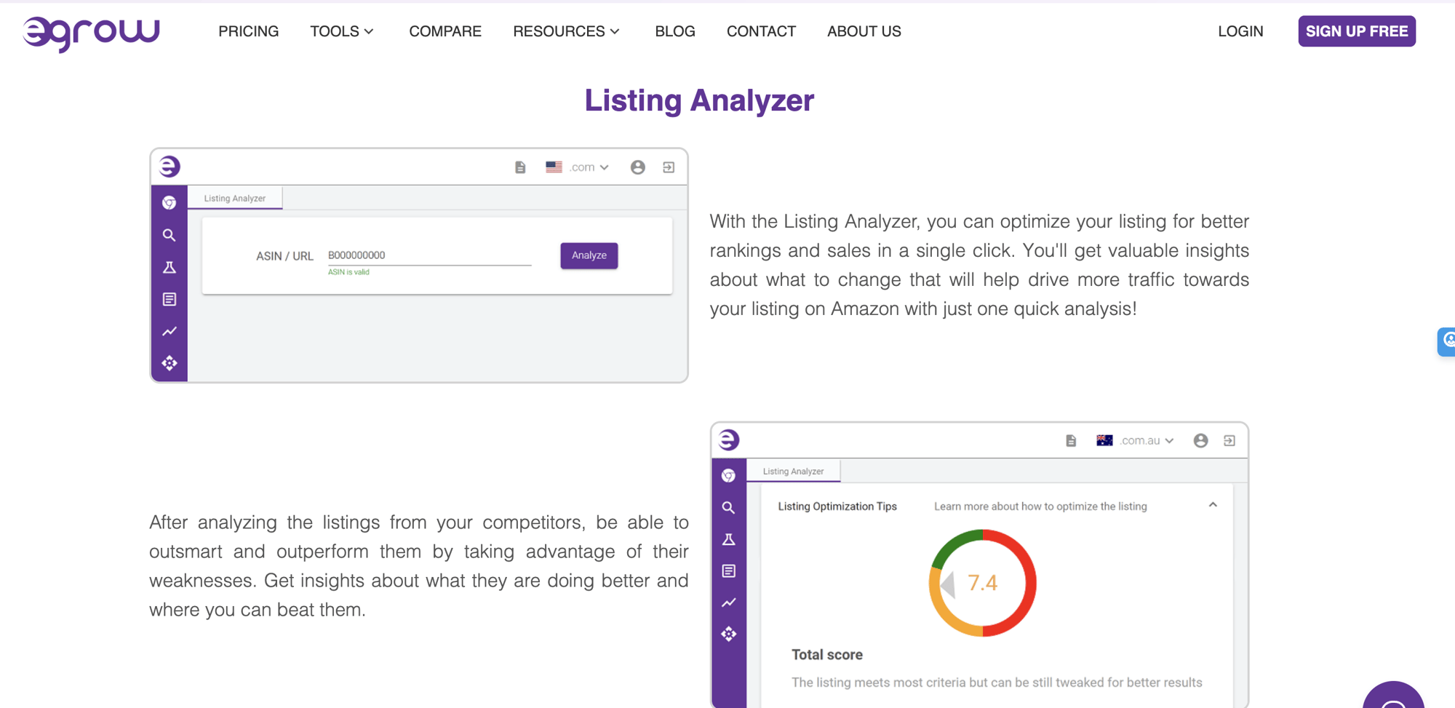Click flask icon in first mockup sidebar
The image size is (1455, 708).
170,267
